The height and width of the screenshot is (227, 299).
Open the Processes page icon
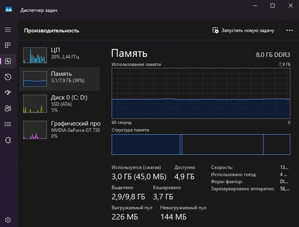tap(8, 45)
